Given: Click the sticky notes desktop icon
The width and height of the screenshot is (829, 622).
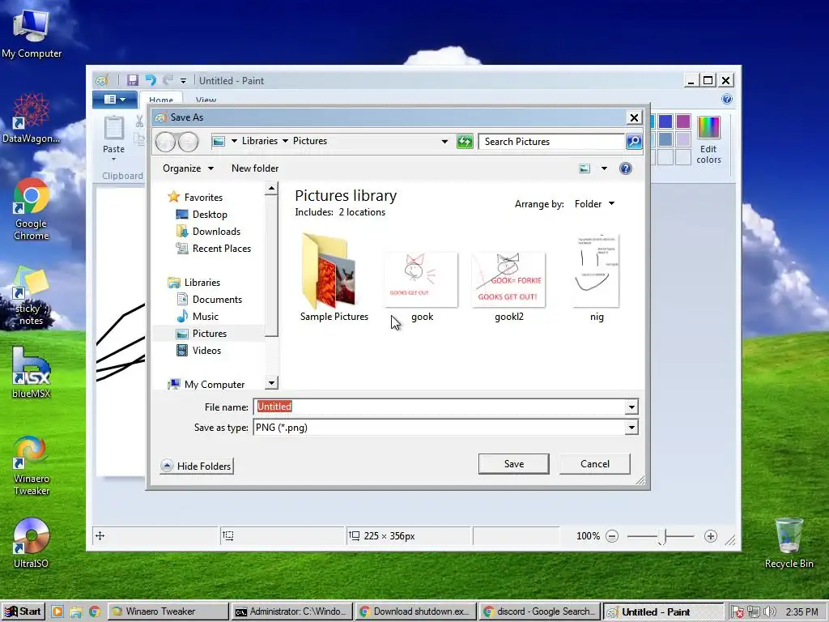Looking at the screenshot, I should (32, 296).
